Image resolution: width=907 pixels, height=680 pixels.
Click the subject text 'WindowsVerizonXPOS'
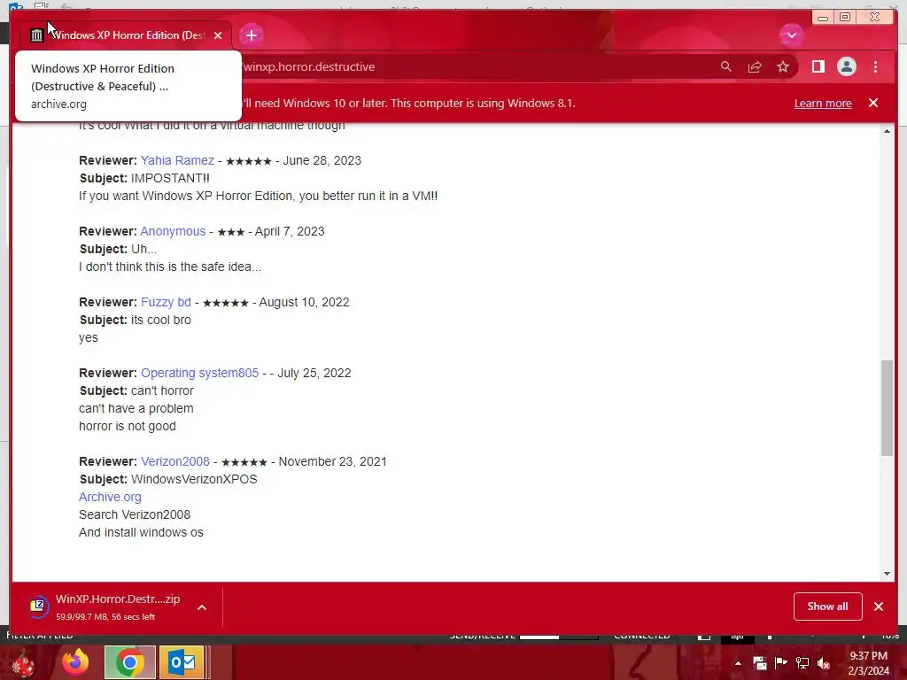click(194, 479)
